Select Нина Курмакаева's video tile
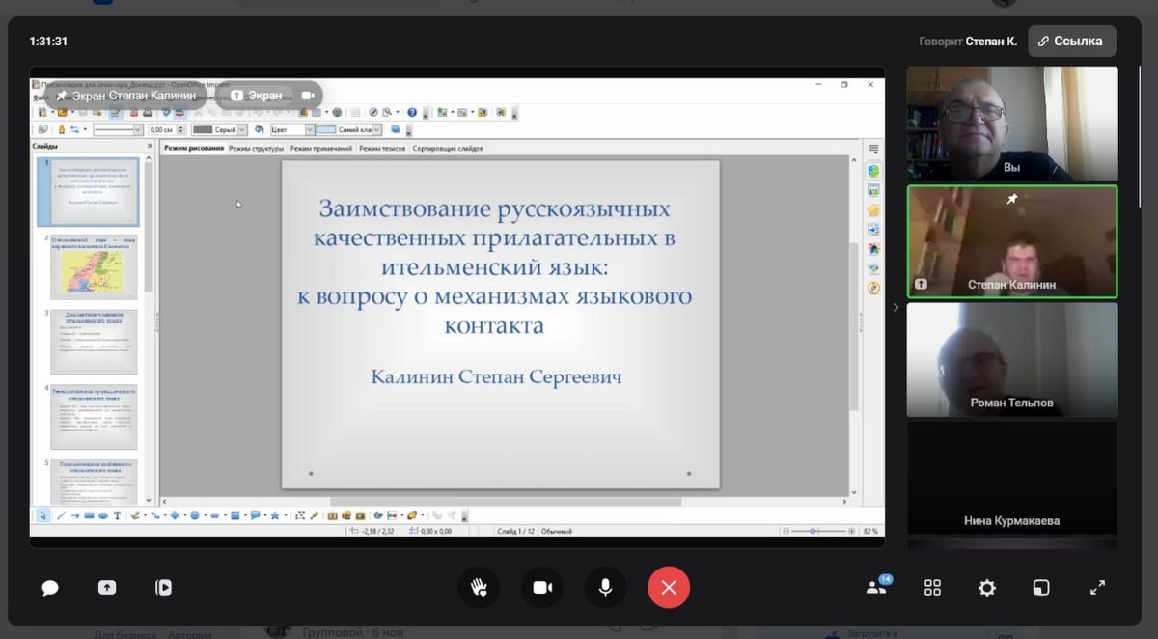1158x639 pixels. pos(1012,478)
